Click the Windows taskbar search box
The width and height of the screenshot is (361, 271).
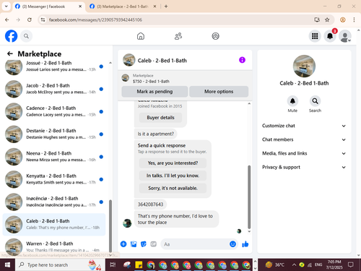click(x=60, y=264)
